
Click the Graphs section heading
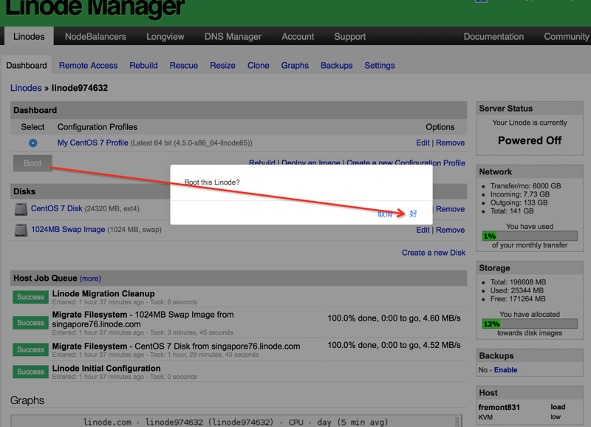27,400
